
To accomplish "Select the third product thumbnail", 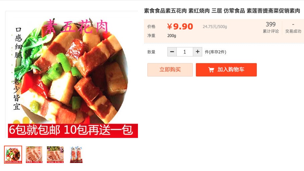I will coord(55,155).
